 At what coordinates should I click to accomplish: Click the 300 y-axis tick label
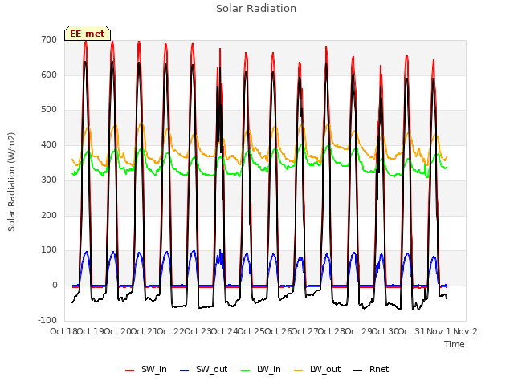pos(49,180)
